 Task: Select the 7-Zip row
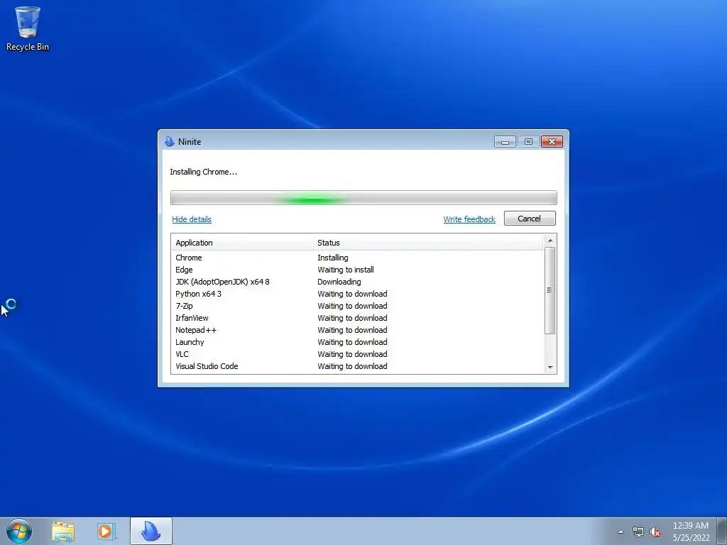[x=357, y=306]
